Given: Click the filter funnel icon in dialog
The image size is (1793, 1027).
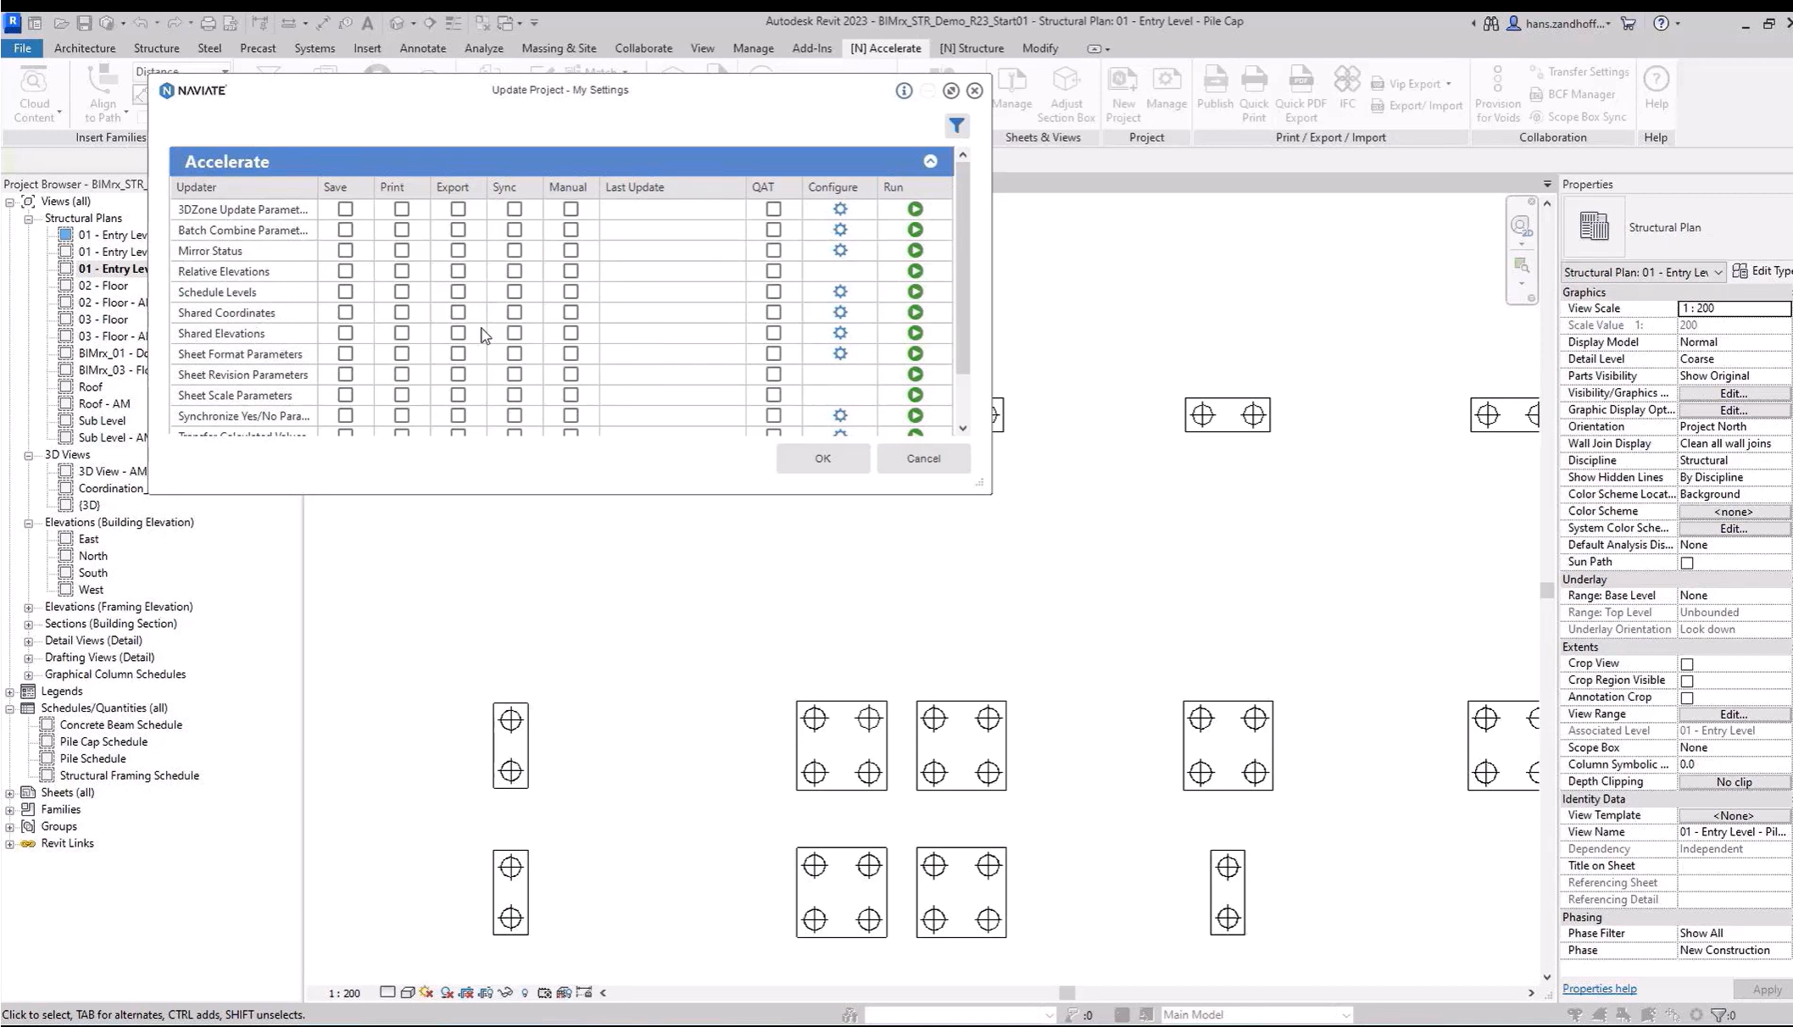Looking at the screenshot, I should [x=956, y=126].
